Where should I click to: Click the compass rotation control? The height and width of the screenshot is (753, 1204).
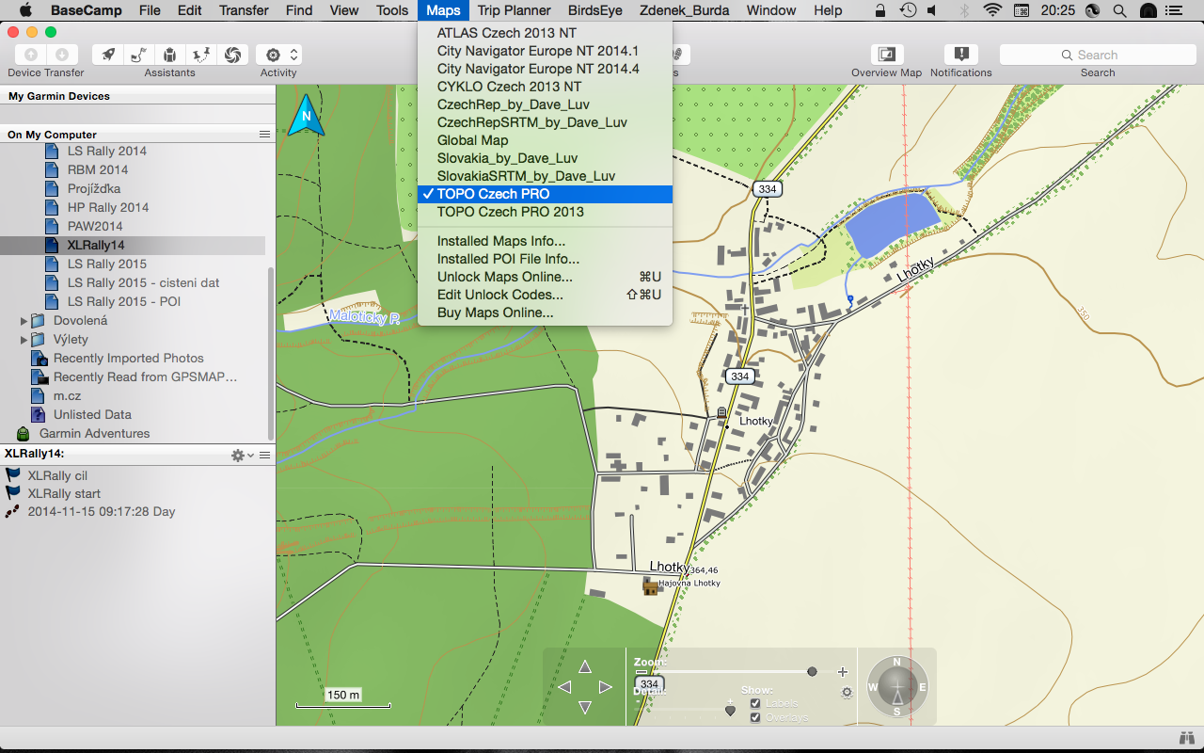point(897,687)
